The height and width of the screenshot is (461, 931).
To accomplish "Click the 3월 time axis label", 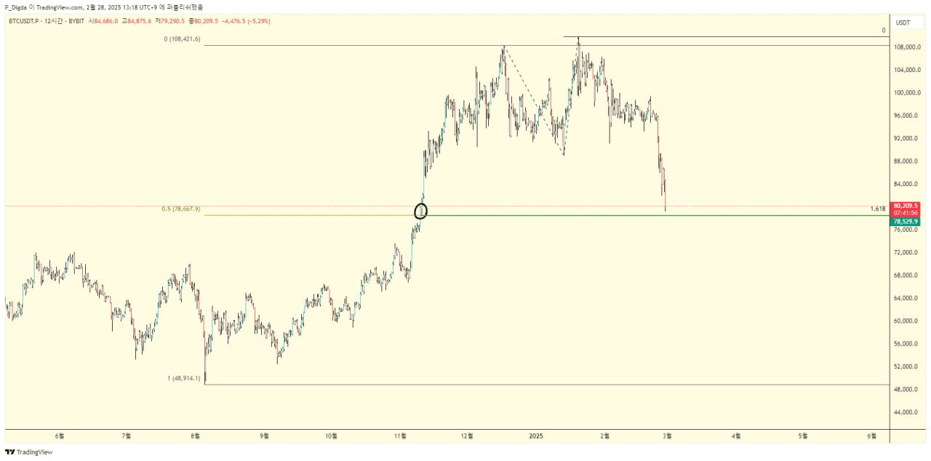I will (x=668, y=436).
